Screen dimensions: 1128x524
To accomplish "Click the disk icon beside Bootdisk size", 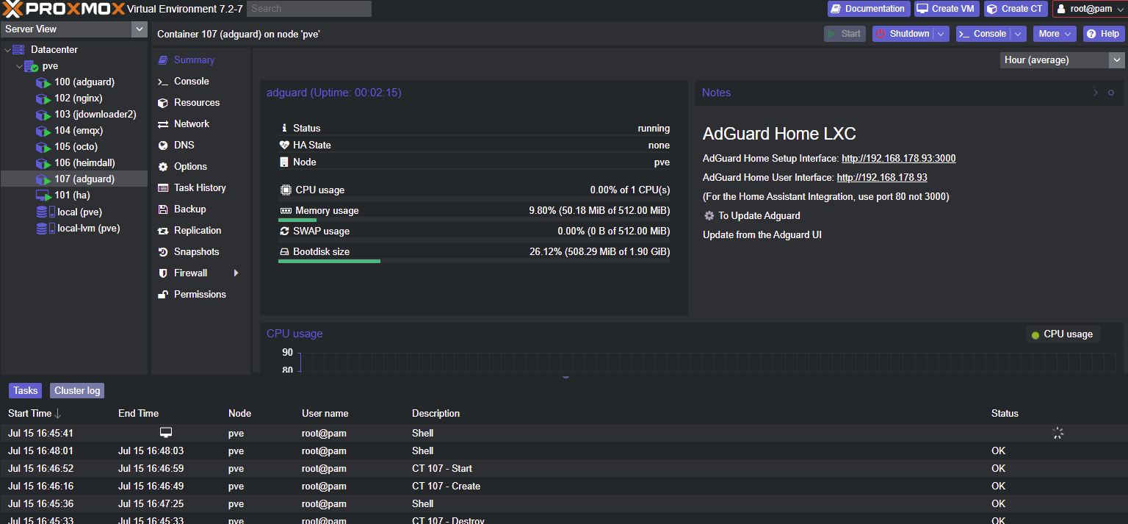I will click(285, 251).
